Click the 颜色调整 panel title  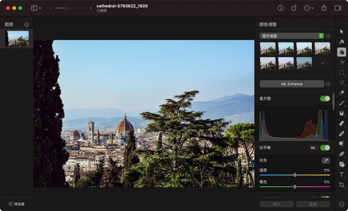(x=268, y=25)
